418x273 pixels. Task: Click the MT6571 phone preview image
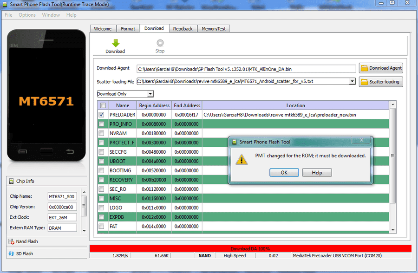(x=46, y=95)
